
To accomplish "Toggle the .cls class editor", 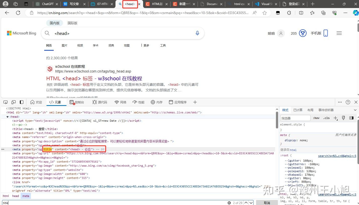I will (x=326, y=118).
